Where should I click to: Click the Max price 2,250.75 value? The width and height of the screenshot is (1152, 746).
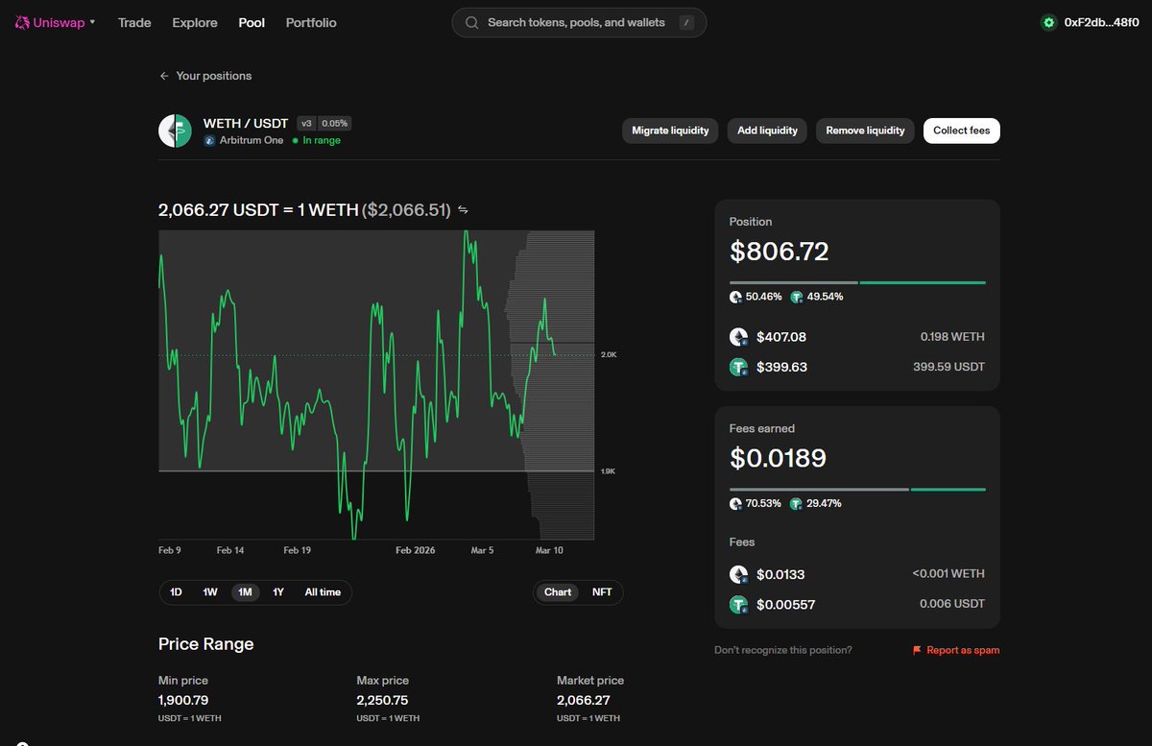pyautogui.click(x=382, y=701)
